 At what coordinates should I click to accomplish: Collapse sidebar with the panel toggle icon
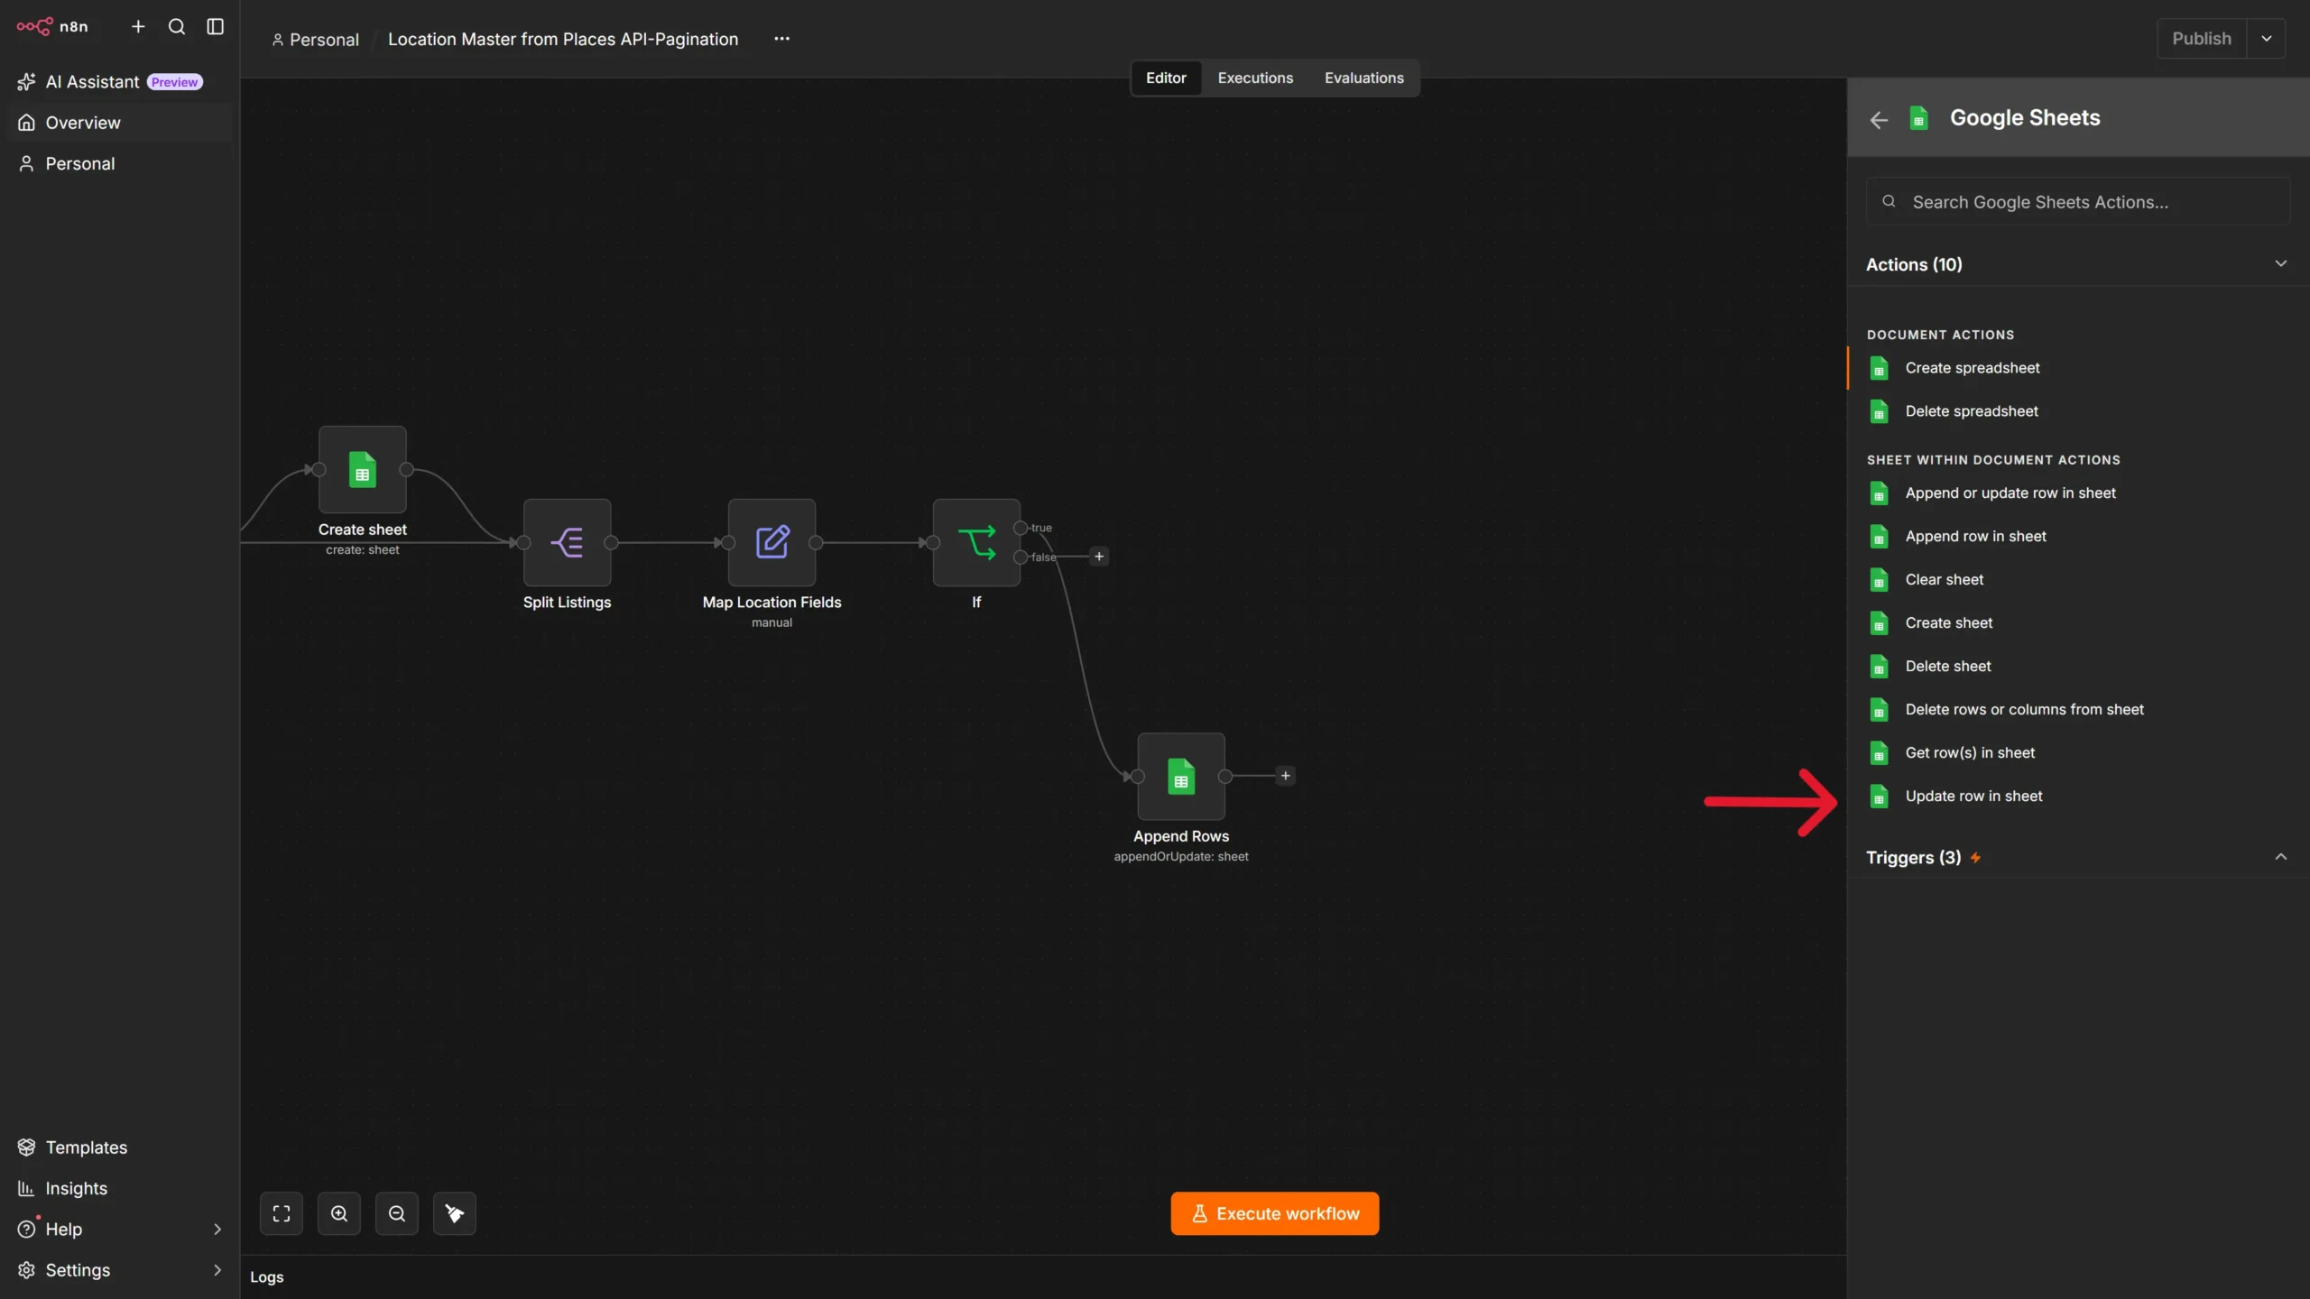pyautogui.click(x=215, y=26)
